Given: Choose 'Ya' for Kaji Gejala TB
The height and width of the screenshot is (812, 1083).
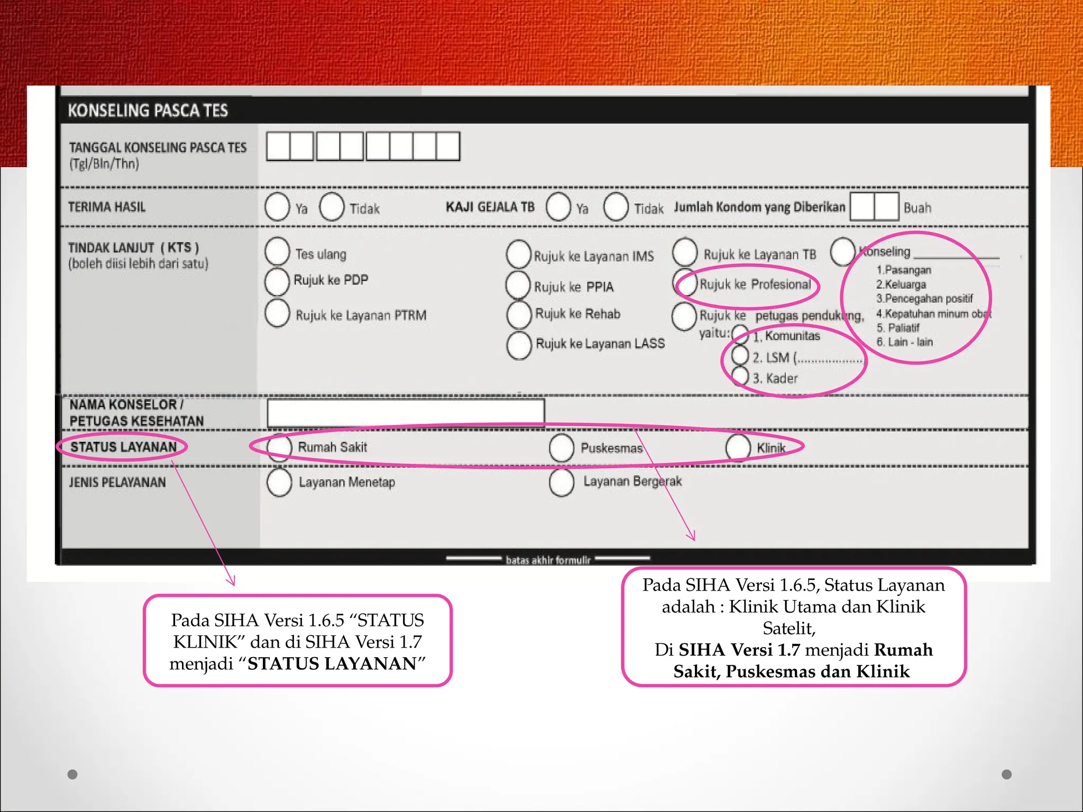Looking at the screenshot, I should pos(558,207).
